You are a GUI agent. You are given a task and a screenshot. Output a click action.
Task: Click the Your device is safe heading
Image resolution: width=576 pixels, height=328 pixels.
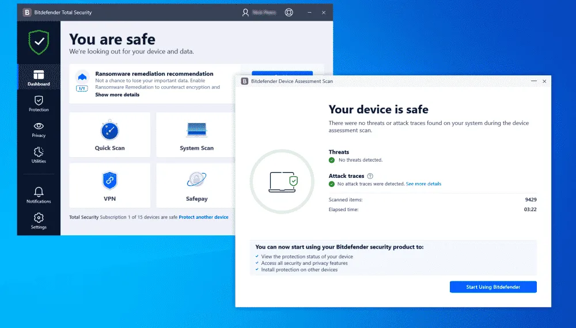[x=378, y=109]
